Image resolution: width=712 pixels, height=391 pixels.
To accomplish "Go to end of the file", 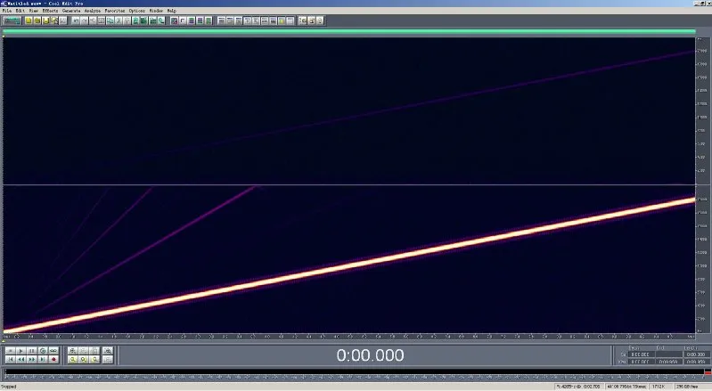I will click(x=43, y=359).
